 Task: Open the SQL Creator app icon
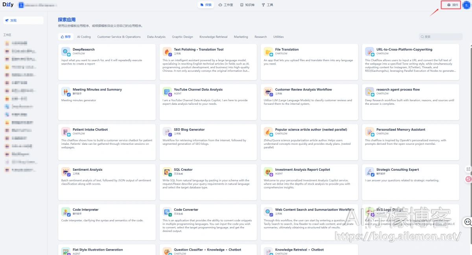(x=167, y=172)
